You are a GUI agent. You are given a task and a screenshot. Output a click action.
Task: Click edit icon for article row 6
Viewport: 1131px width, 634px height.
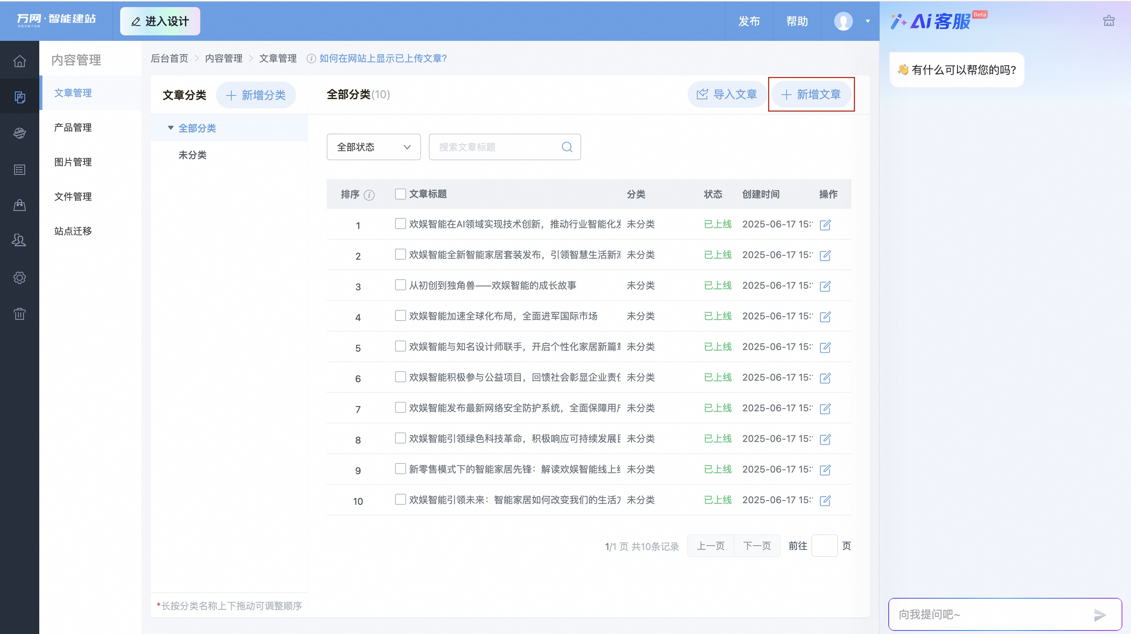825,378
